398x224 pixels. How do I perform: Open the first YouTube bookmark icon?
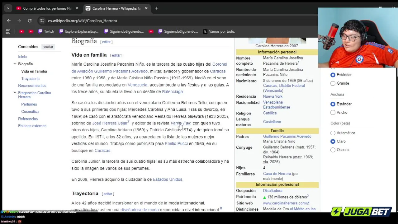tap(21, 31)
